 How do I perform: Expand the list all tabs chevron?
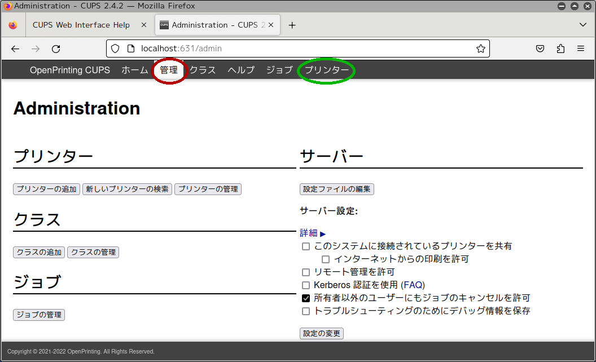(582, 25)
